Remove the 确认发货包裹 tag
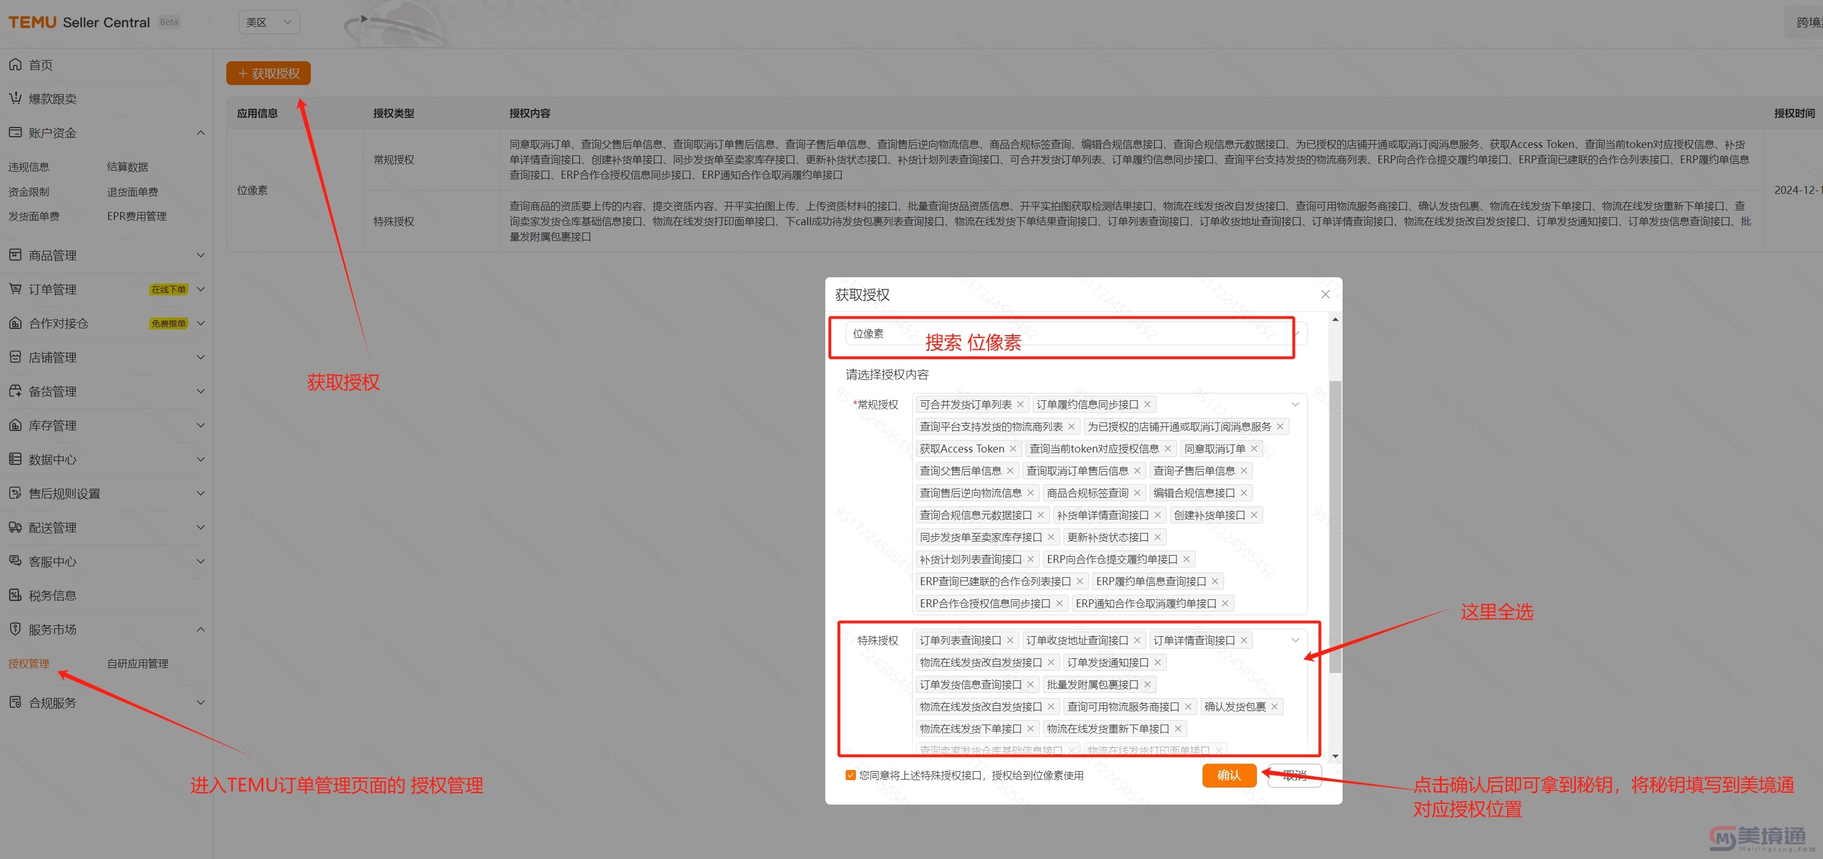 pyautogui.click(x=1274, y=707)
